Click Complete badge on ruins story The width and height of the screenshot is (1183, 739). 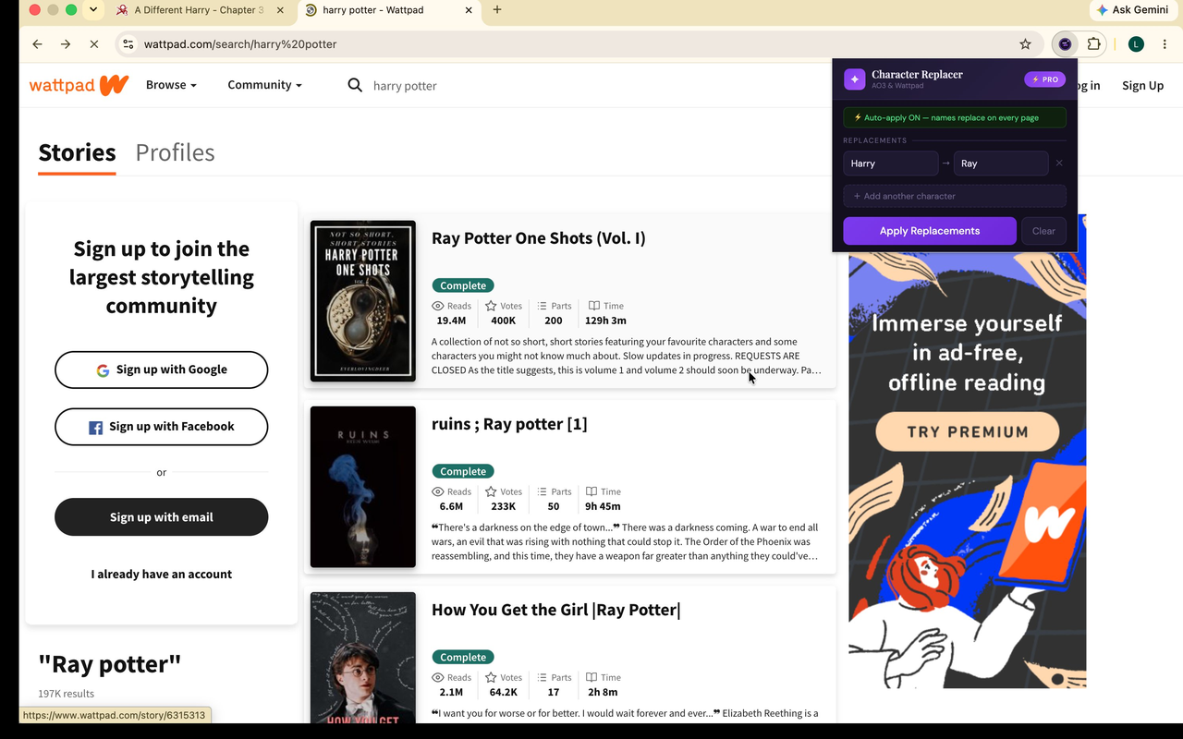coord(463,471)
